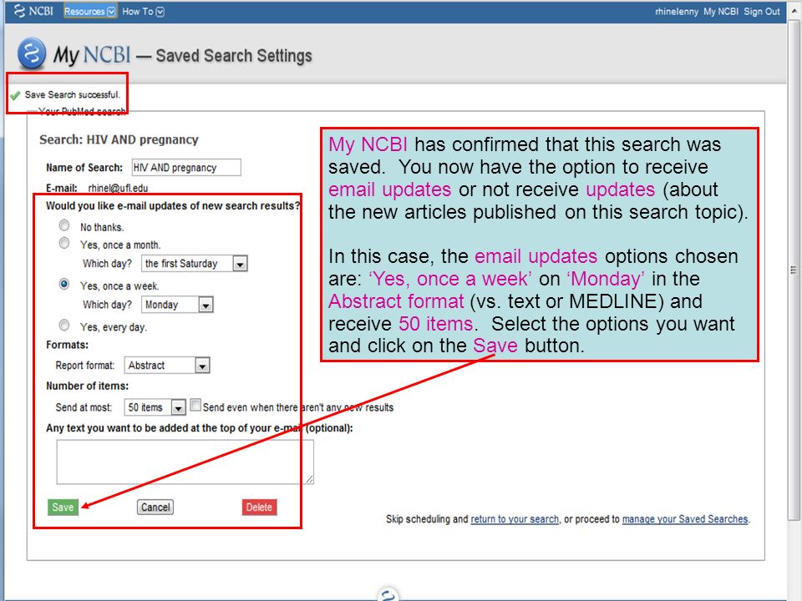Click the Search: HIV AND pregnancy heading
The height and width of the screenshot is (601, 802).
119,139
